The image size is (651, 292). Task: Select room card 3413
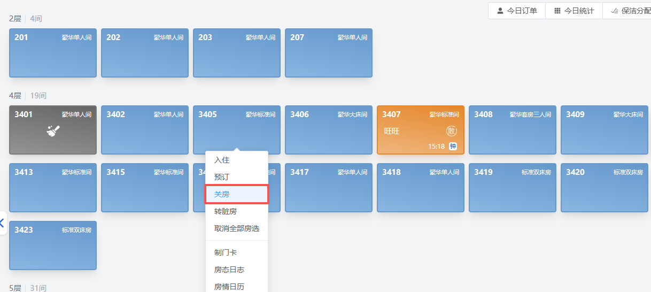(53, 188)
